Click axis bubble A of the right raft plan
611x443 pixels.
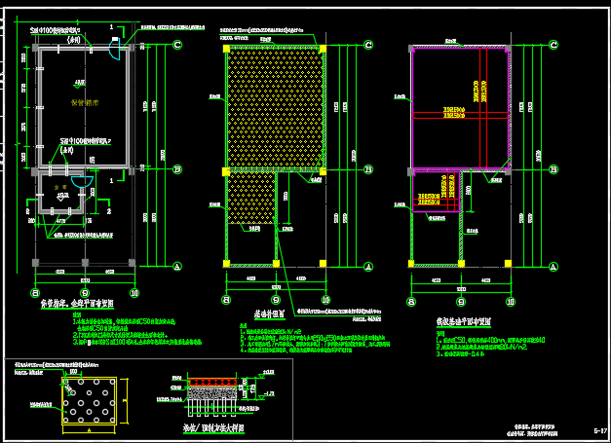554,267
